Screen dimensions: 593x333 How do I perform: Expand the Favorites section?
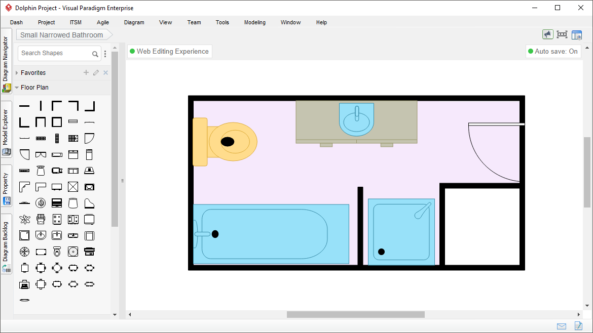tap(18, 72)
